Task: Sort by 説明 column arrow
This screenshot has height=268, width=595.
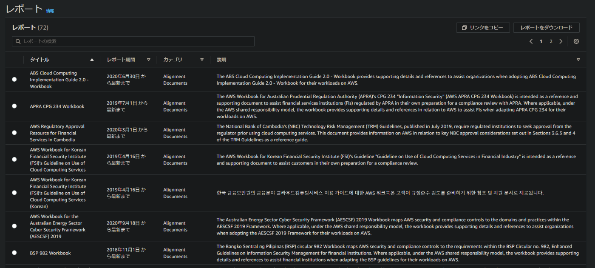Action: pos(578,60)
